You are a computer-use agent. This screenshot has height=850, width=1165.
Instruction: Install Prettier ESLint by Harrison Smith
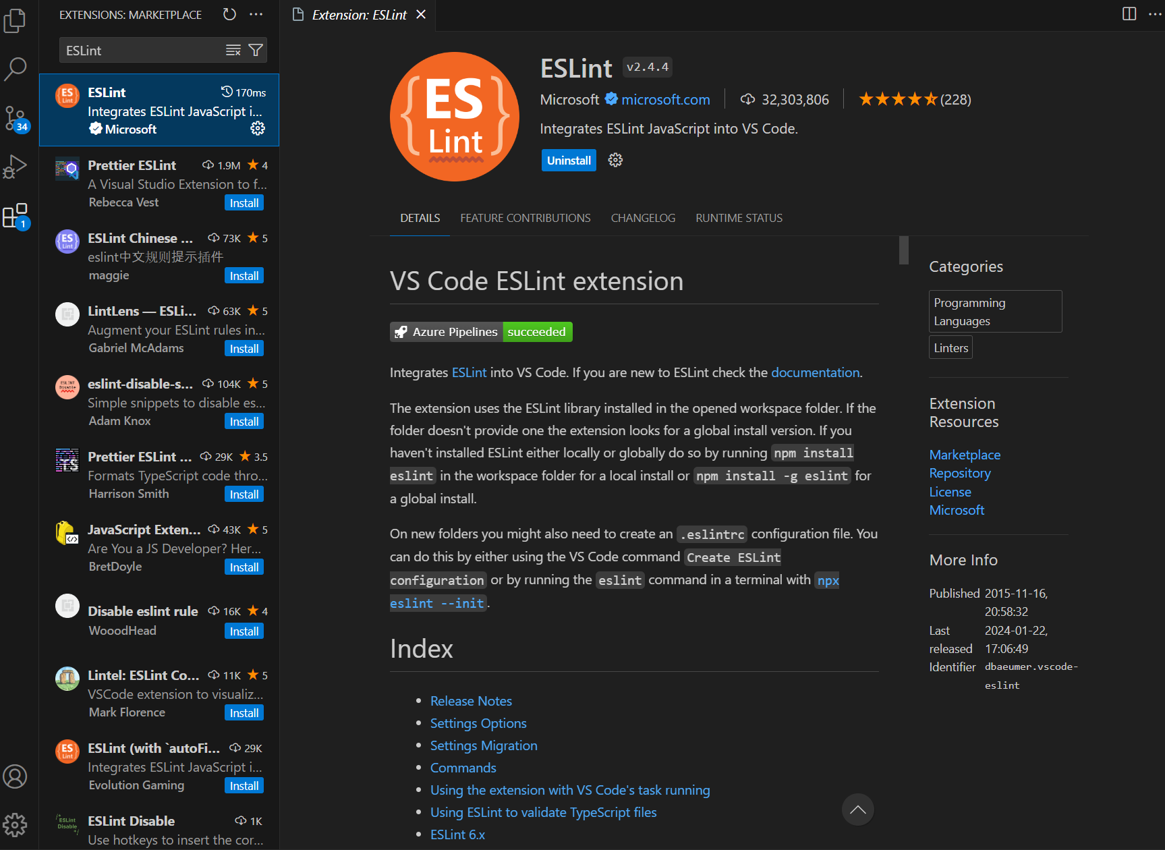(244, 494)
